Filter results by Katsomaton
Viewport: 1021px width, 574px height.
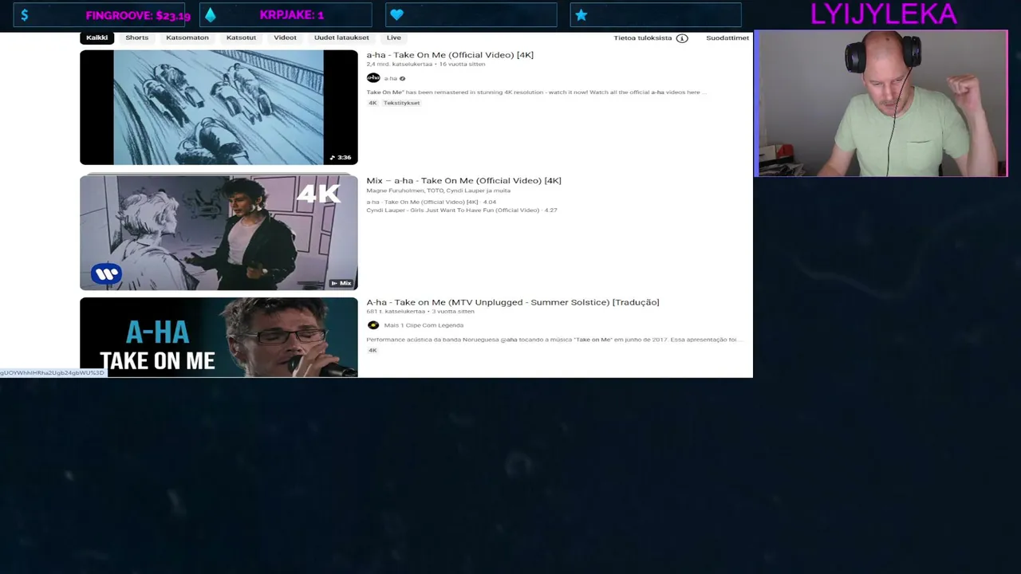tap(187, 37)
